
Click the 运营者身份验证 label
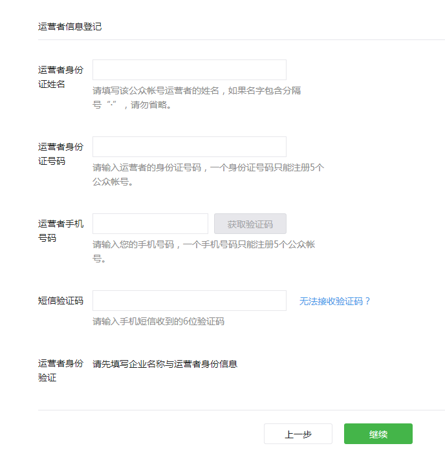pyautogui.click(x=60, y=370)
